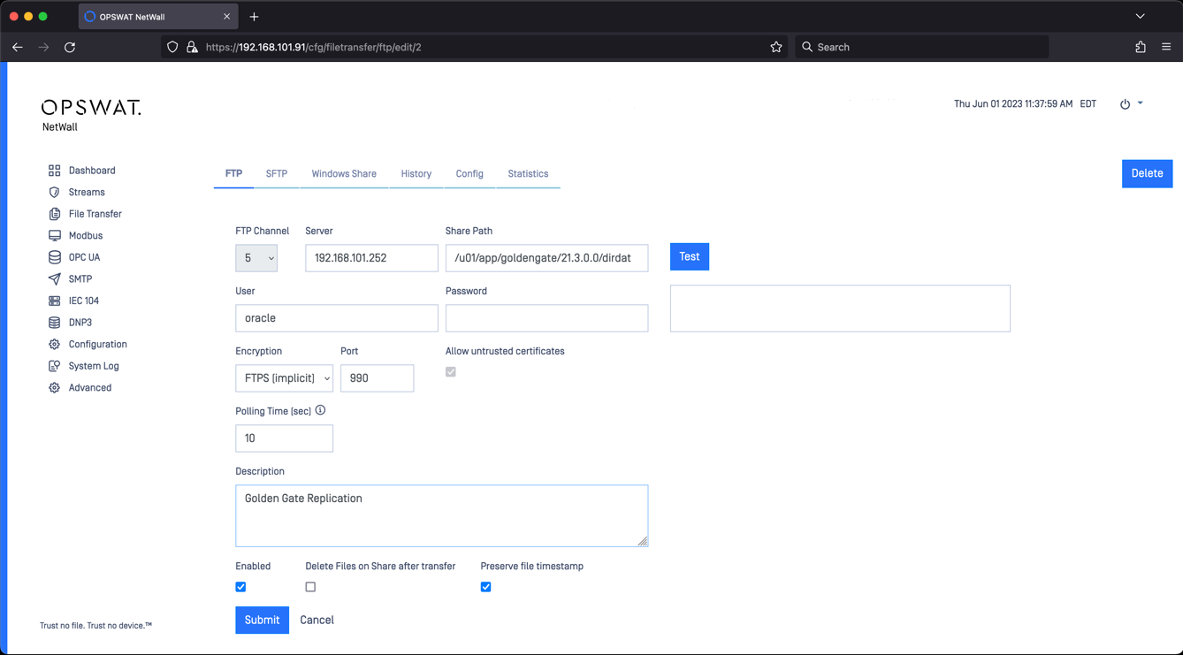The width and height of the screenshot is (1183, 655).
Task: Click the System Log icon
Action: click(x=54, y=366)
